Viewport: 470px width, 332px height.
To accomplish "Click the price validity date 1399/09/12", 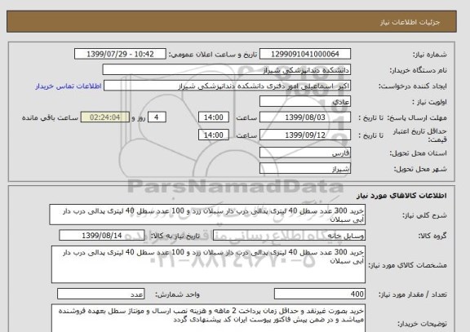I will coord(305,135).
